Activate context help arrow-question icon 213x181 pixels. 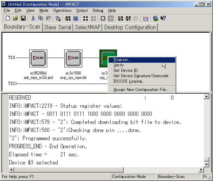click(163, 18)
